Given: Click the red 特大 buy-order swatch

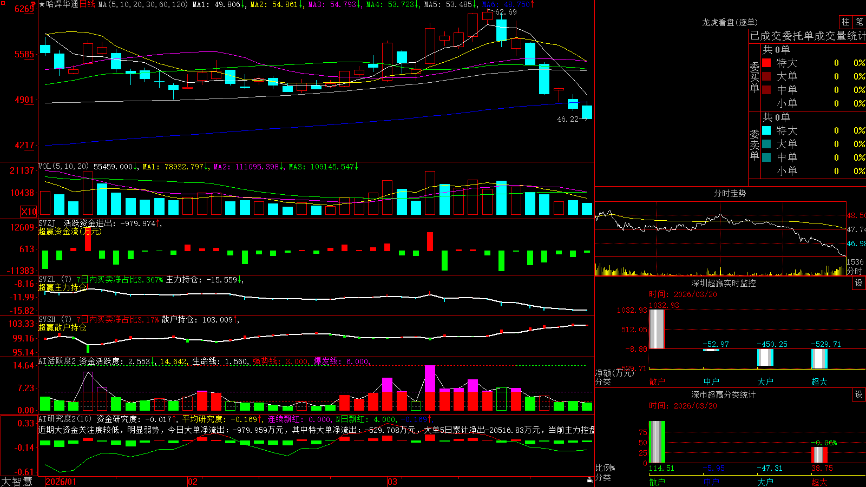Looking at the screenshot, I should [766, 63].
